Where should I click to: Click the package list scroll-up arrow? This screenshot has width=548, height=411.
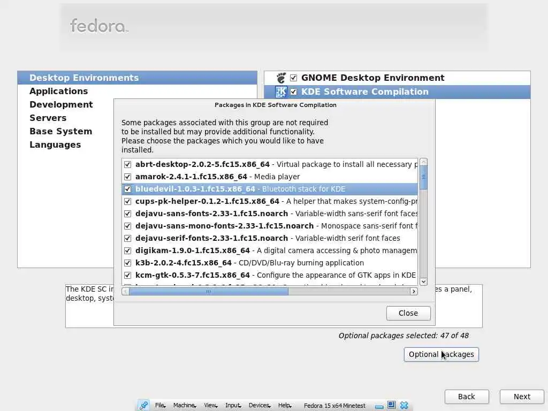[x=424, y=162]
